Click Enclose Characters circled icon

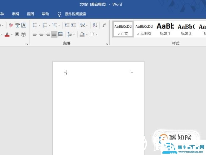click(24, 35)
